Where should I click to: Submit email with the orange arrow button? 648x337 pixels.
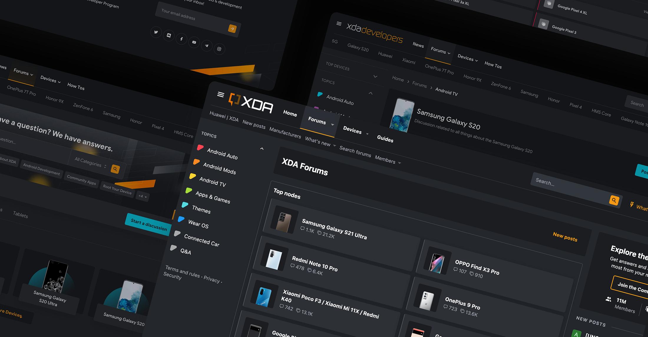point(232,29)
